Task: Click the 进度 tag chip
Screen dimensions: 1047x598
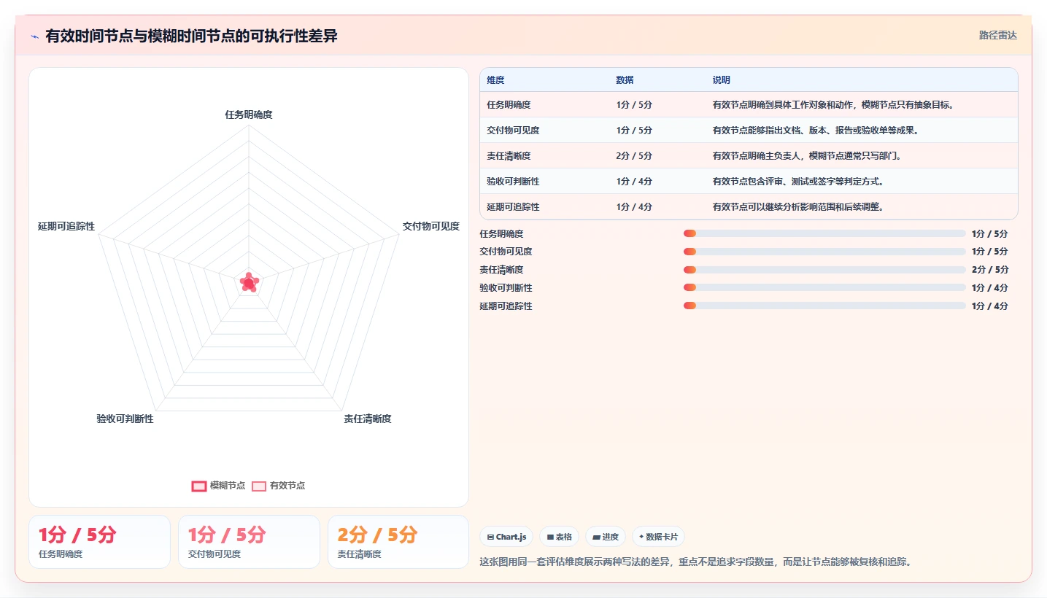Action: pyautogui.click(x=606, y=537)
